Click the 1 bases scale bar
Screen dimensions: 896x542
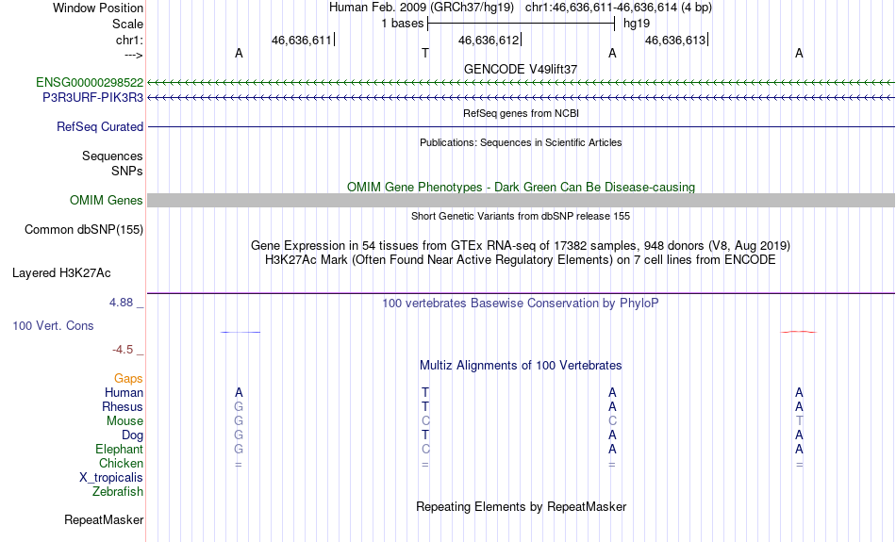(521, 24)
